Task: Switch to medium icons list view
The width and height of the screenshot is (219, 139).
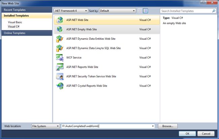Action: coord(146,11)
